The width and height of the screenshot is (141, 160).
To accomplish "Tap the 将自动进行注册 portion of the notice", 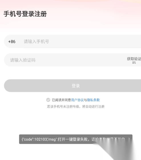I will pyautogui.click(x=93, y=107).
